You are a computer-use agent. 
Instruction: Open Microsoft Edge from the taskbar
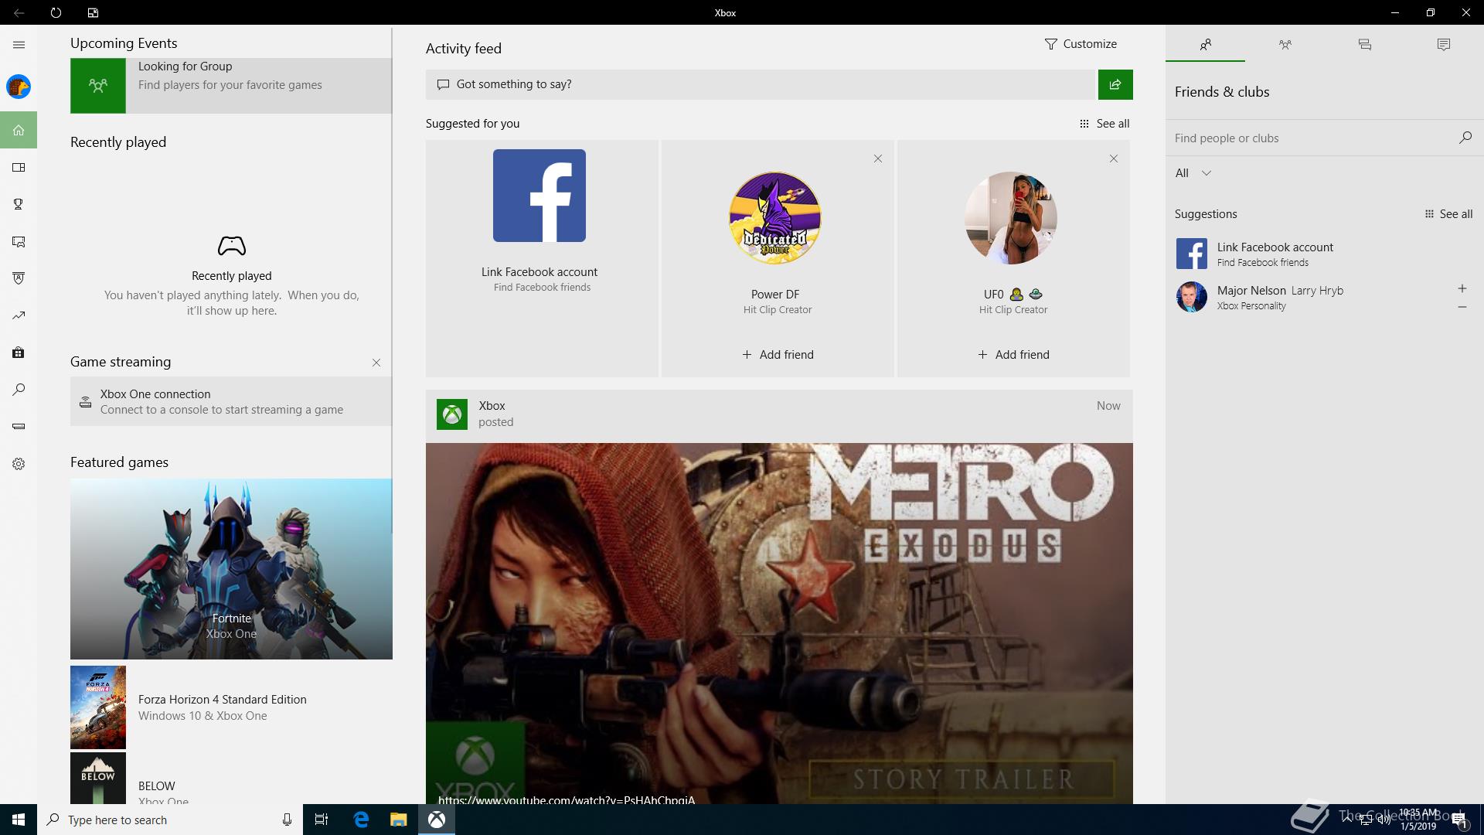[361, 820]
